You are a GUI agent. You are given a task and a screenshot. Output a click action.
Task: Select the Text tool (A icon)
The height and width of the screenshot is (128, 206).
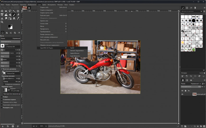click(14, 18)
